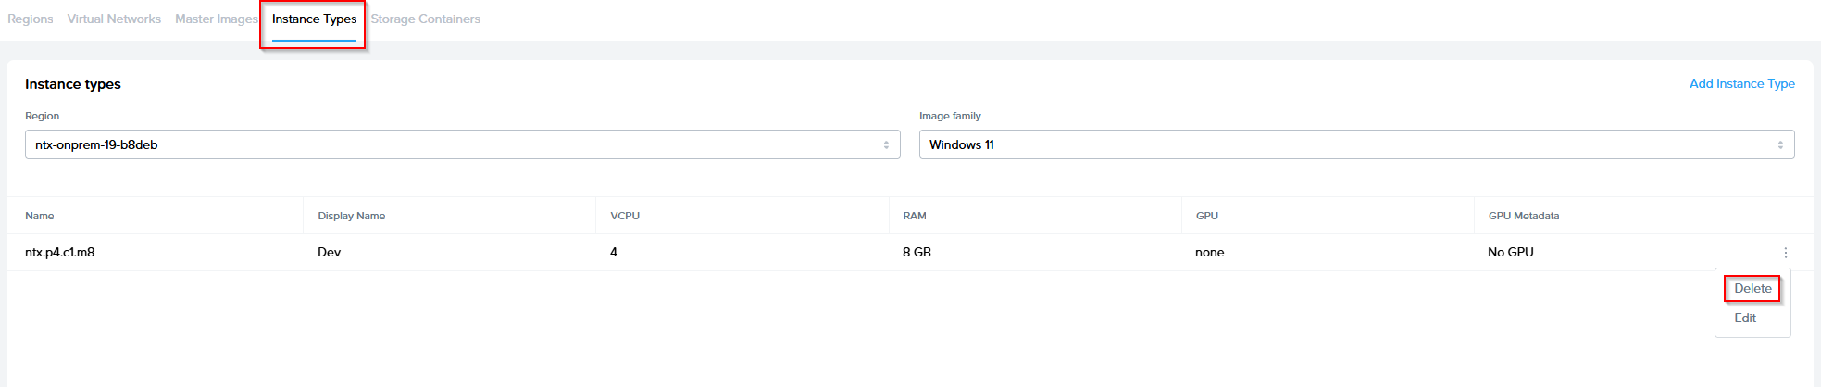Viewport: 1821px width, 387px height.
Task: Click the arrows icon in the Region selector
Action: pyautogui.click(x=886, y=145)
